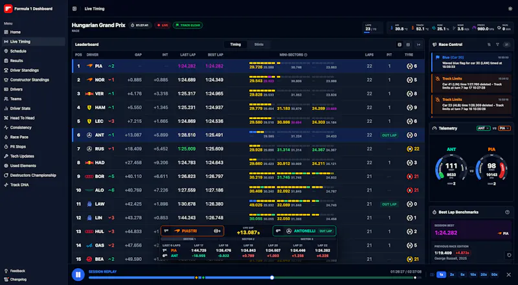Expand leaderboard with the arrow toggle
Viewport: 518px width, 285px height.
[418, 45]
